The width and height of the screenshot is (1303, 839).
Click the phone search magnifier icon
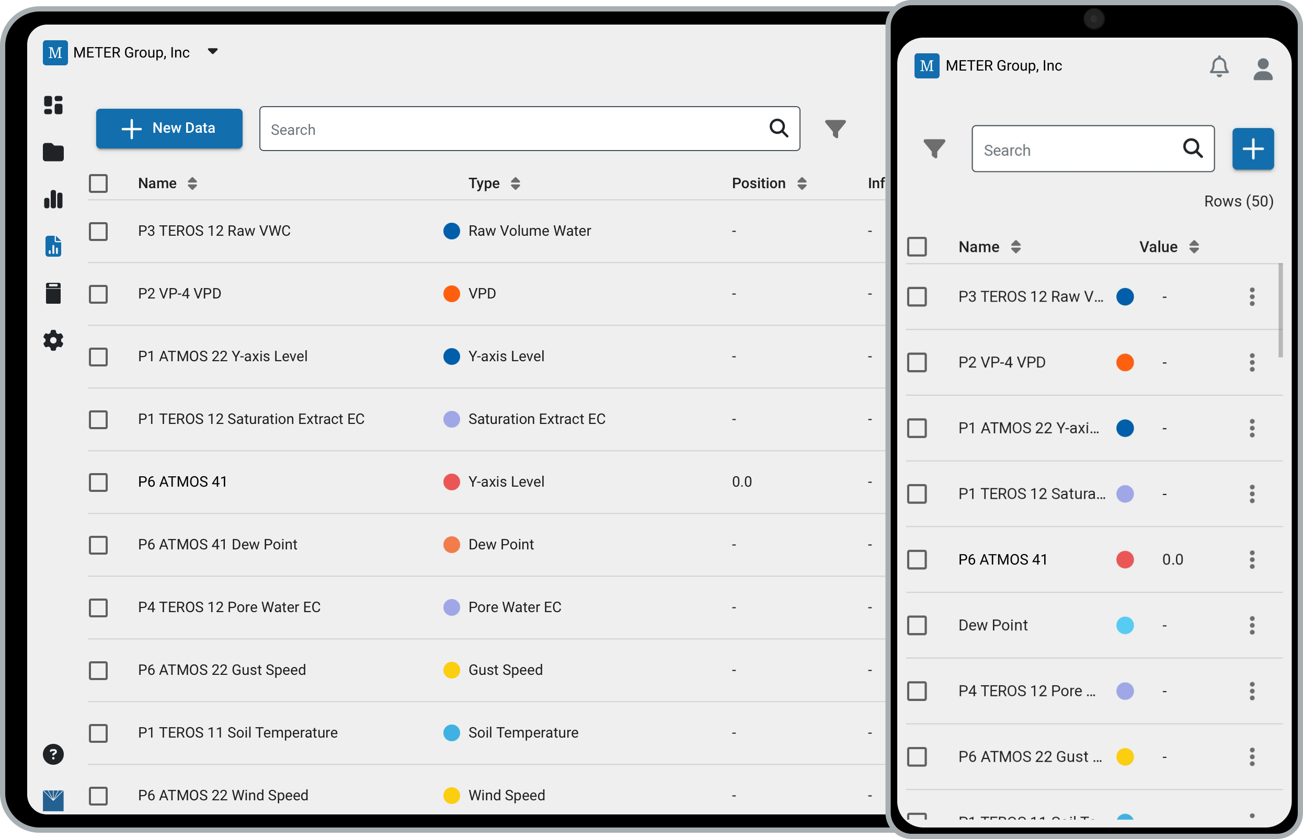1192,148
